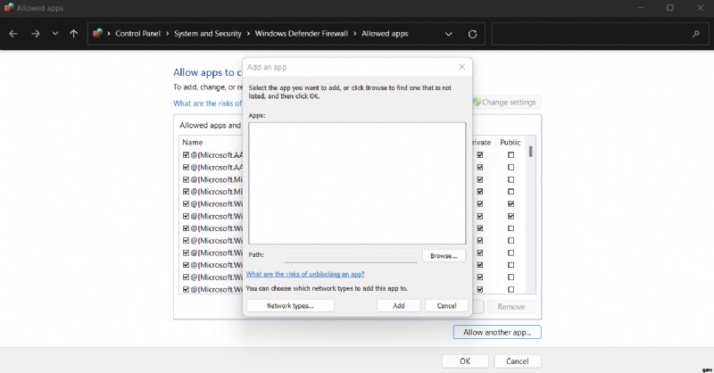Viewport: 714px width, 373px height.
Task: Uncheck first checked Public checkbox
Action: (x=511, y=203)
